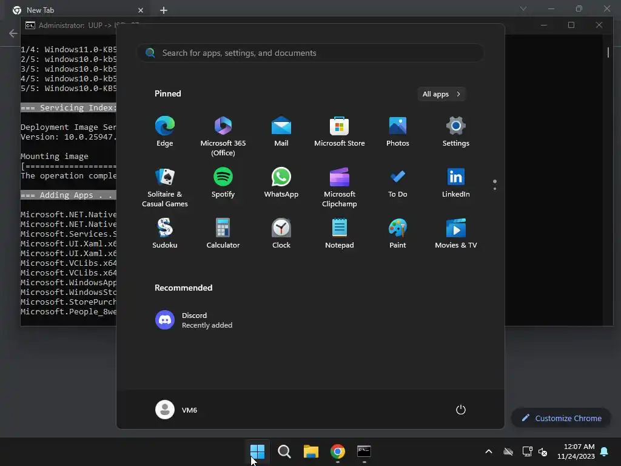Click the Customize Chrome button
Image resolution: width=621 pixels, height=466 pixels.
(561, 418)
